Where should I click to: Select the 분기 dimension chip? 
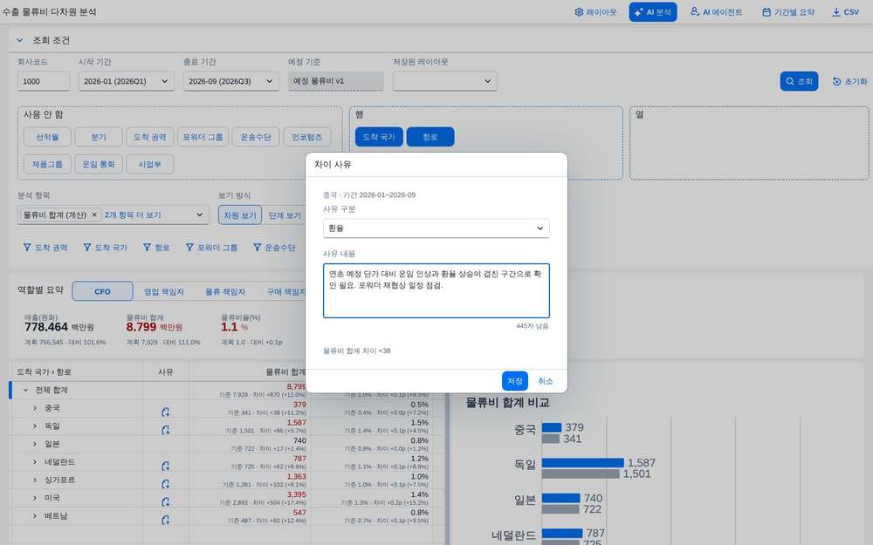(x=99, y=137)
